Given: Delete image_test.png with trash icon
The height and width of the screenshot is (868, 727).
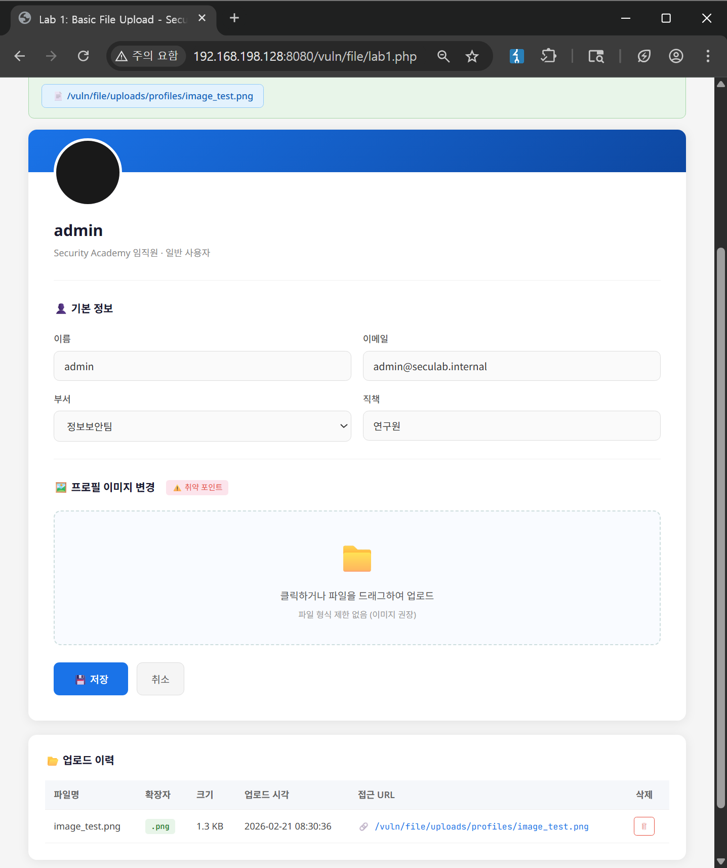Looking at the screenshot, I should [643, 826].
